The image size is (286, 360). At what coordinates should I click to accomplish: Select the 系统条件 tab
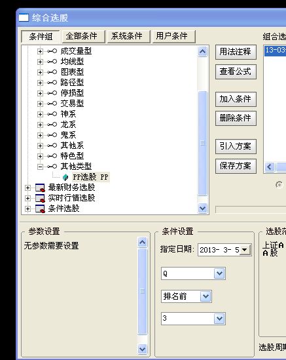point(128,37)
